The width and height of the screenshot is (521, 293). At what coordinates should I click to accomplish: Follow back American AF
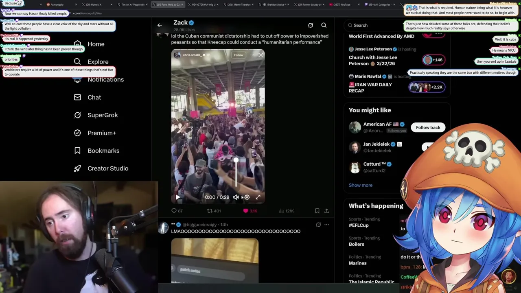tap(428, 127)
